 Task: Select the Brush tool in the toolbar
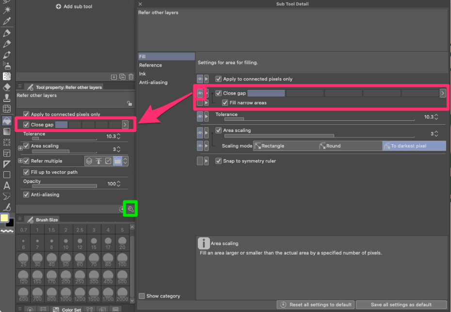click(x=7, y=55)
